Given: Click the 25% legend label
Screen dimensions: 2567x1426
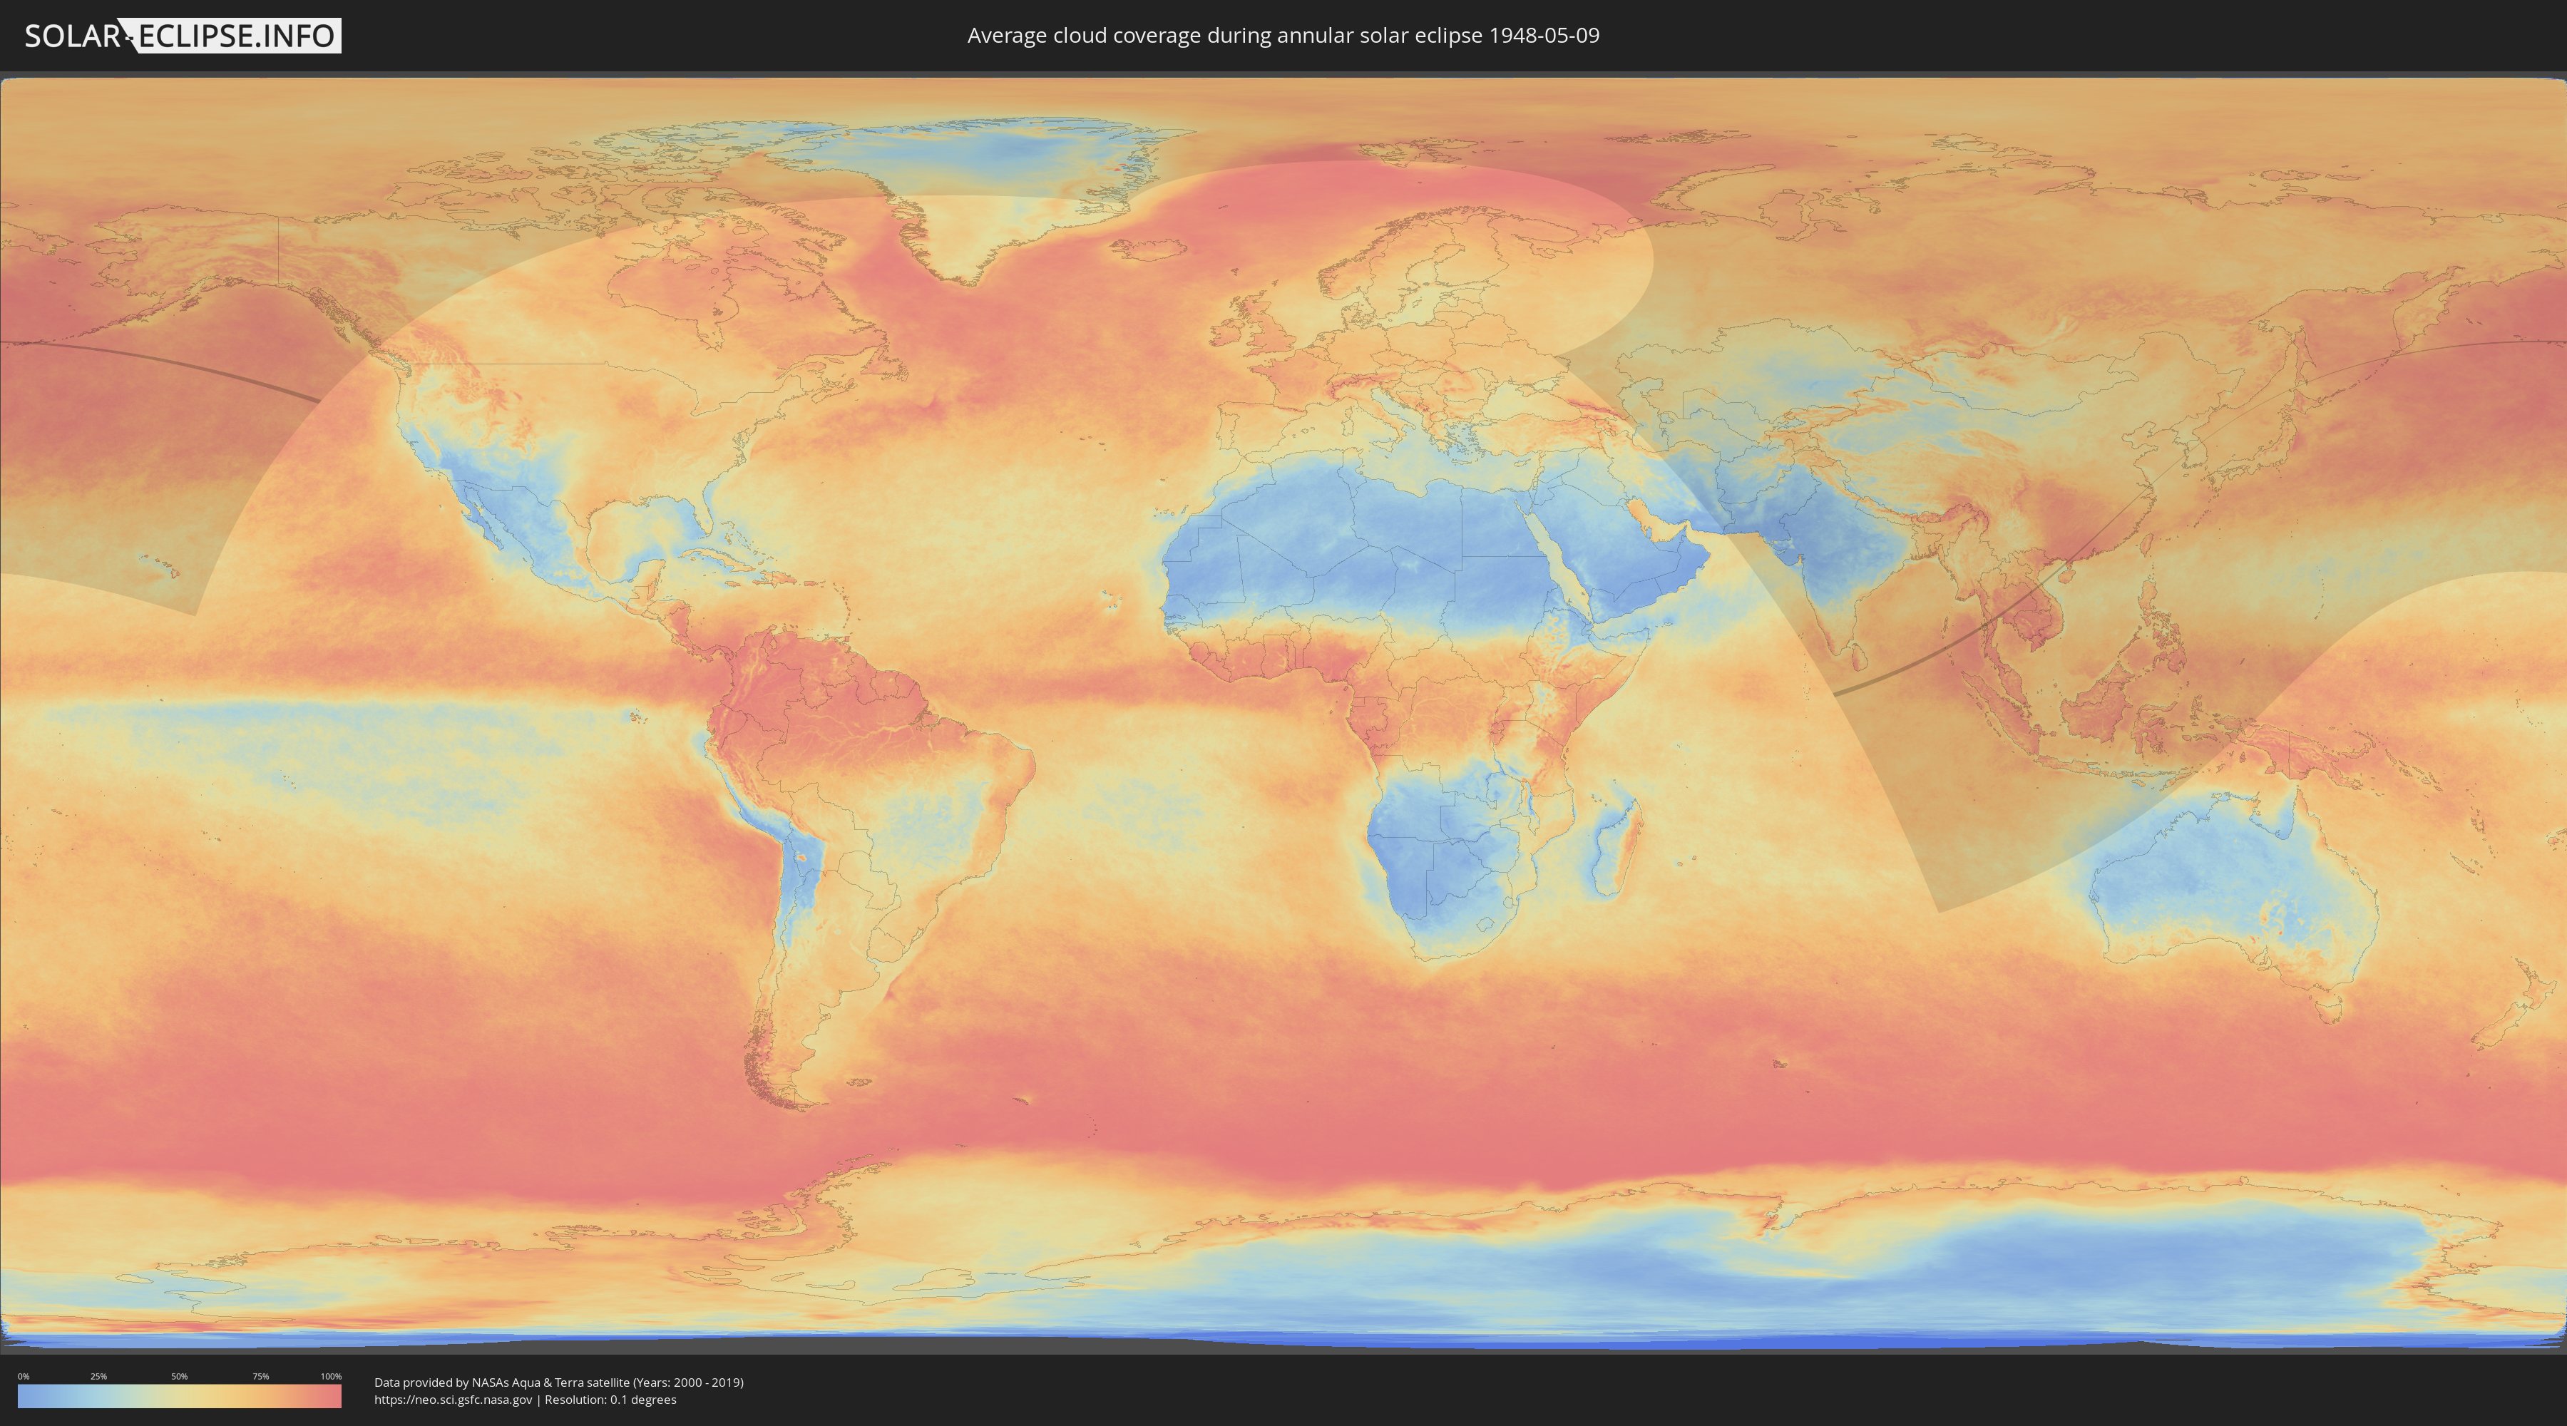Looking at the screenshot, I should click(98, 1376).
